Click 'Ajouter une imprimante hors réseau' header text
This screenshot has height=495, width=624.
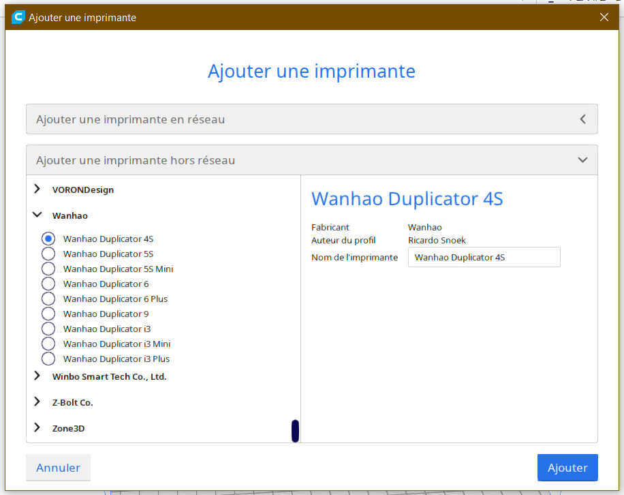[136, 160]
